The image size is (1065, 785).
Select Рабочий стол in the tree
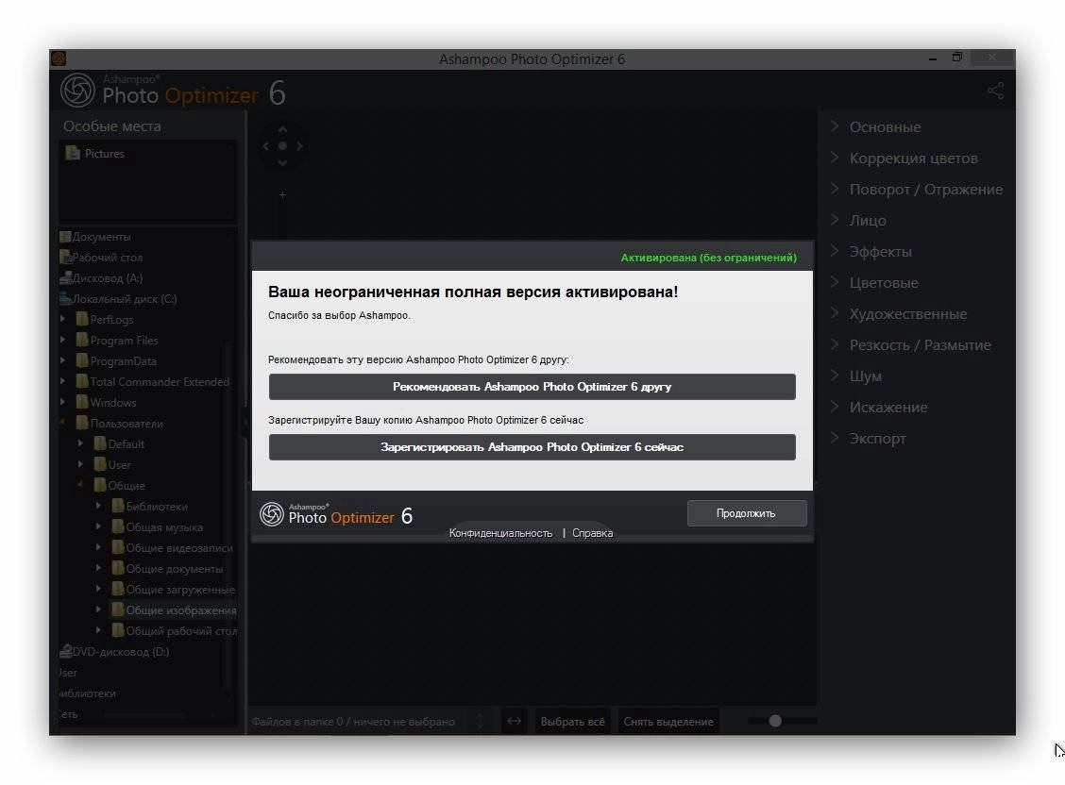click(101, 258)
